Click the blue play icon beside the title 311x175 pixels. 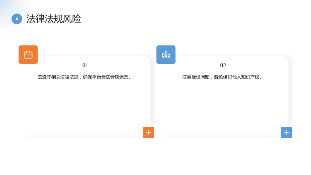tap(17, 19)
